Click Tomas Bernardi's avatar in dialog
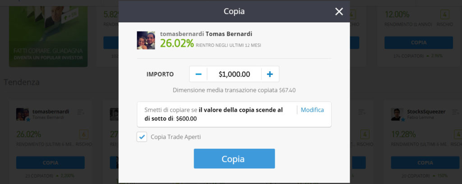The height and width of the screenshot is (184, 462). point(146,40)
